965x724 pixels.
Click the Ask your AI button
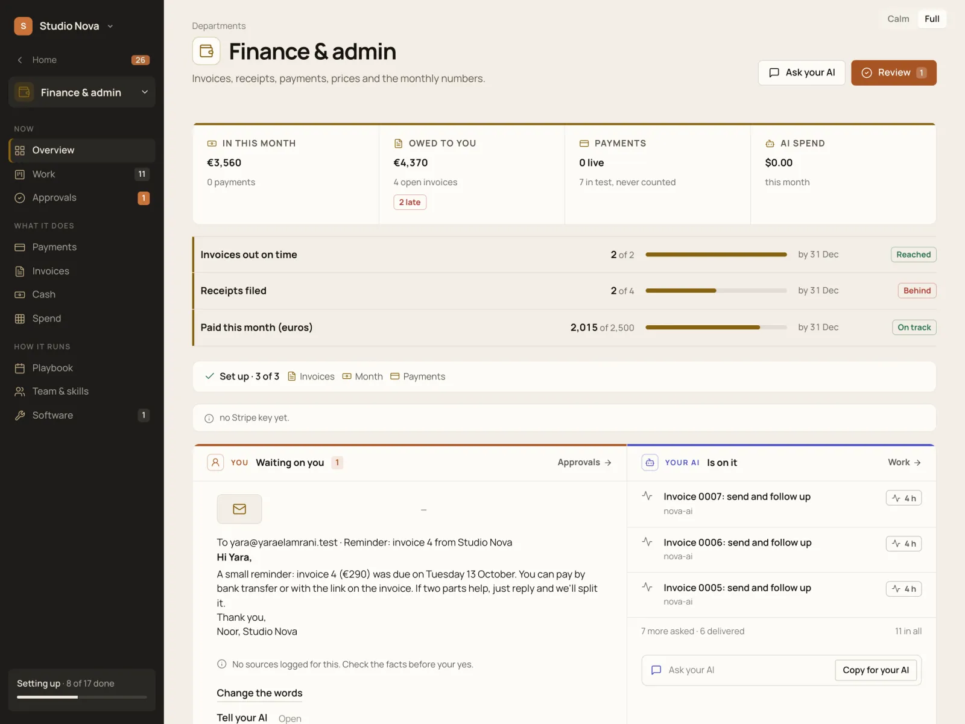pyautogui.click(x=802, y=72)
